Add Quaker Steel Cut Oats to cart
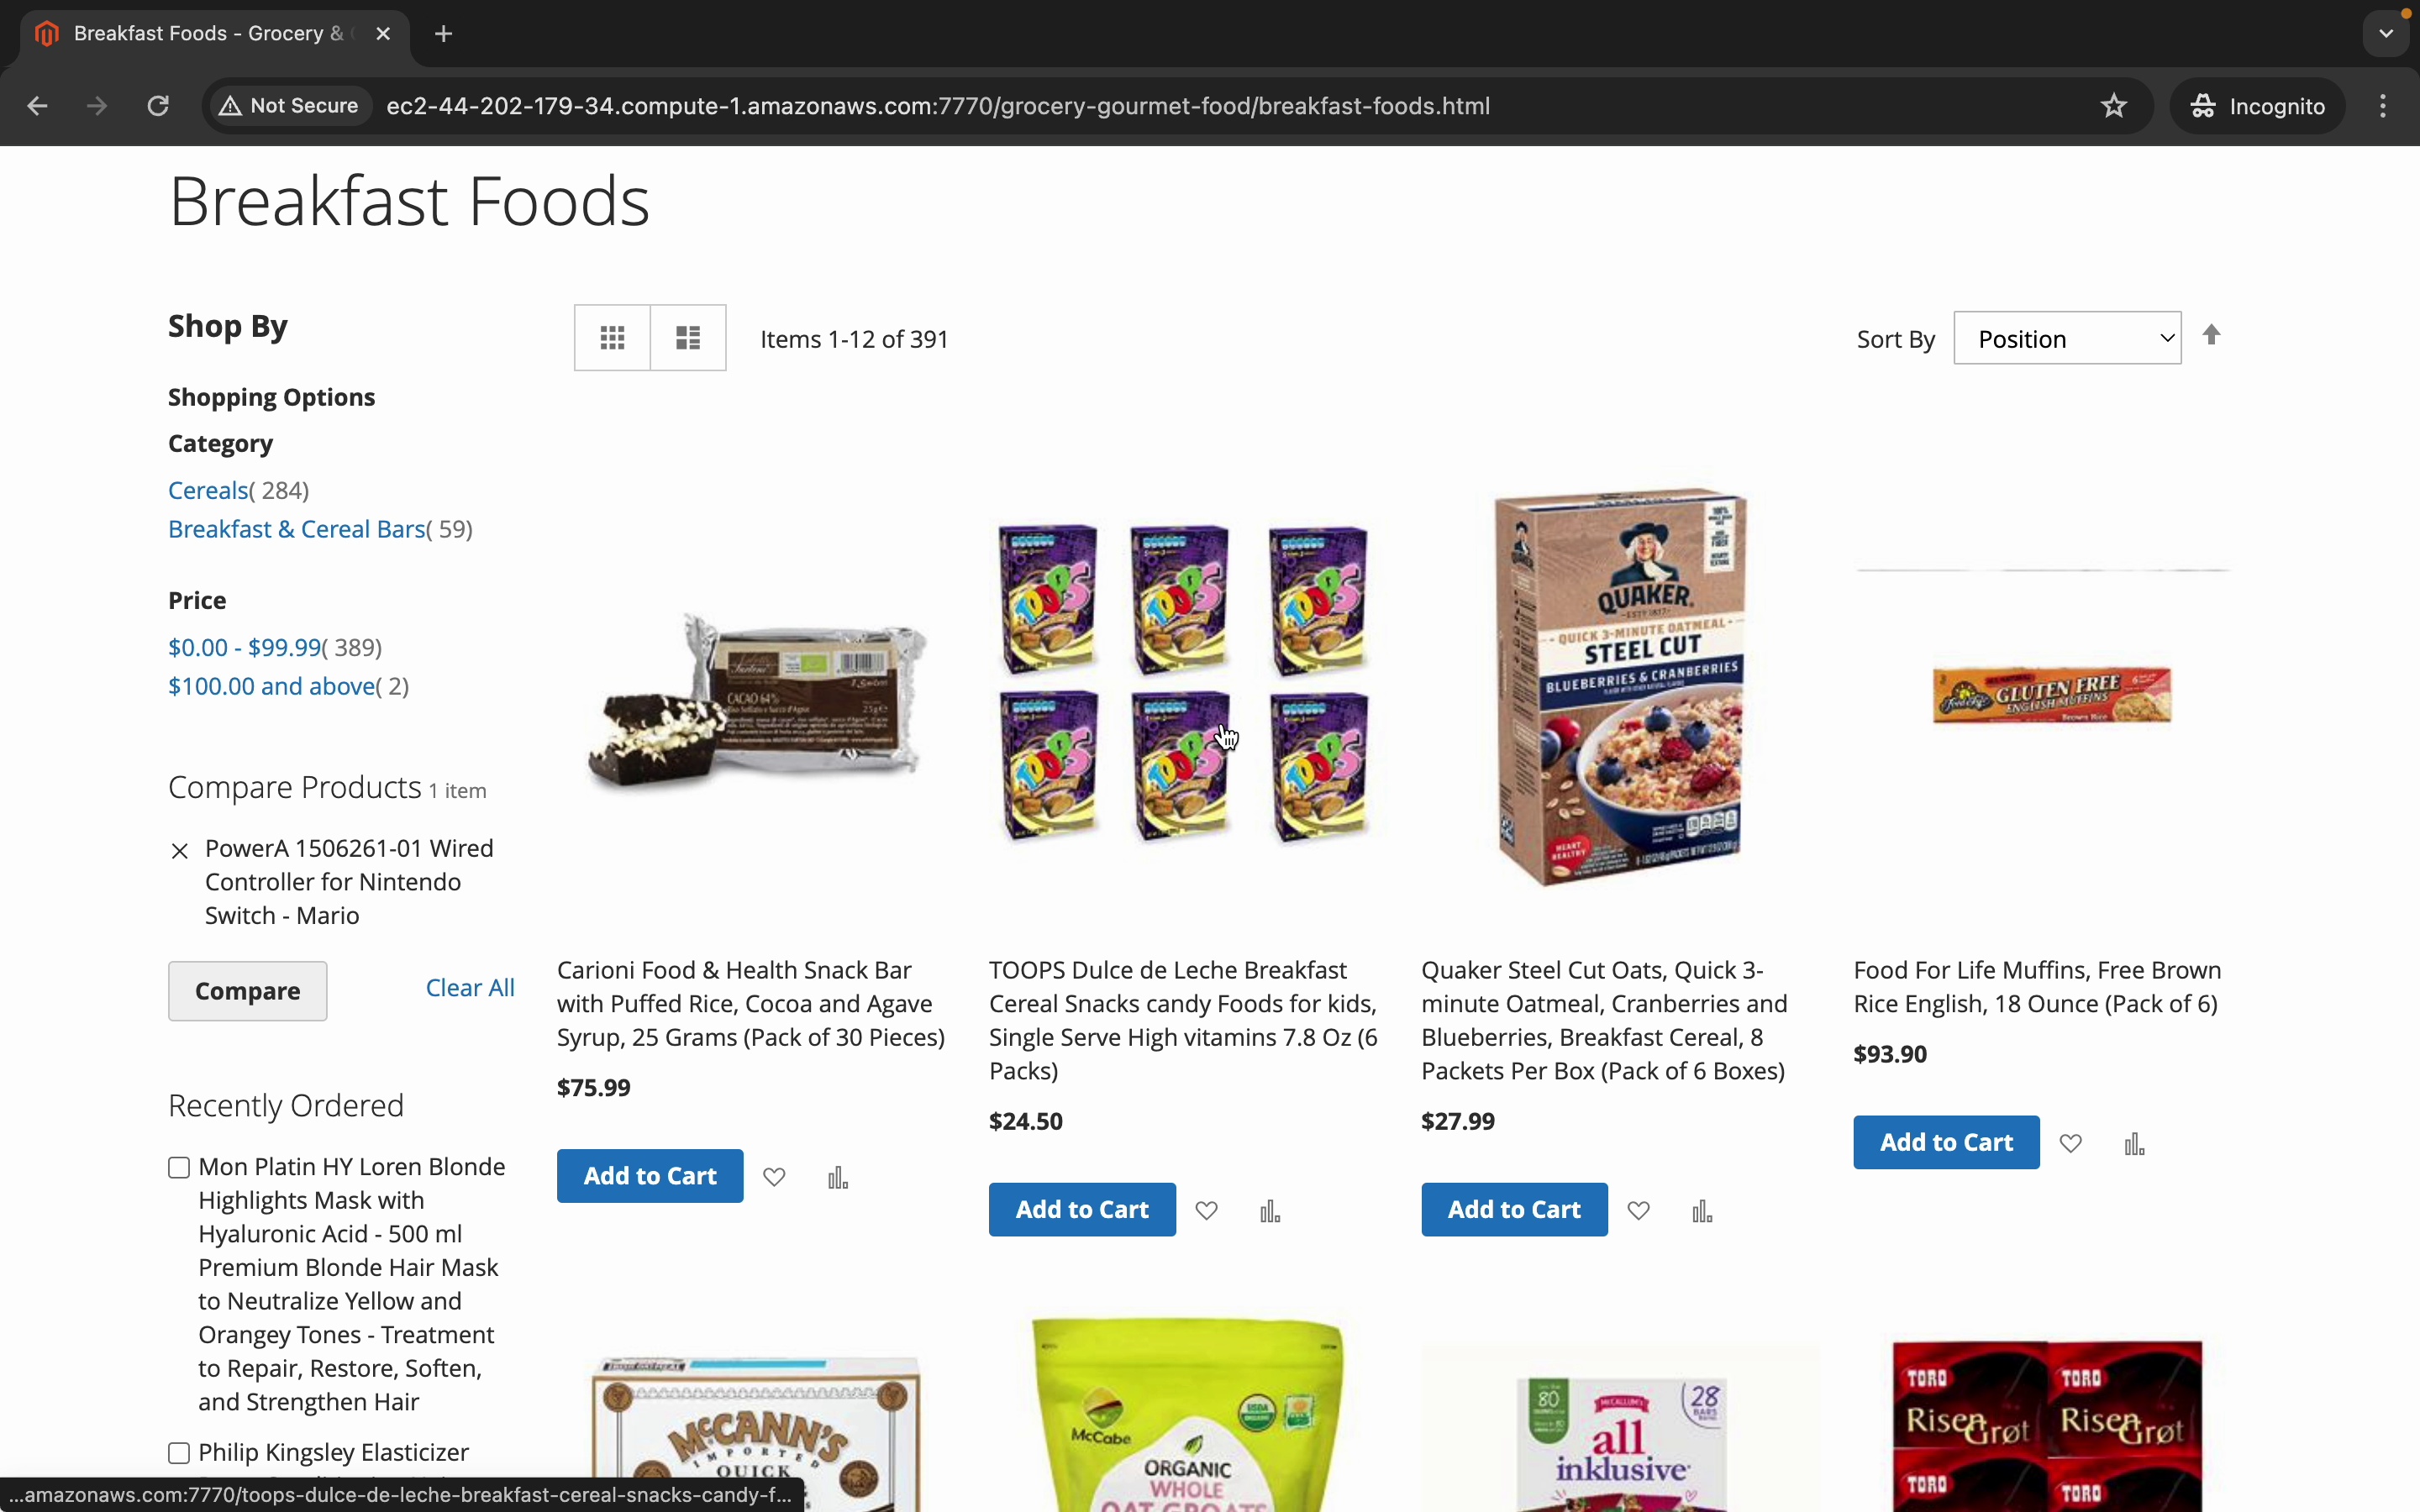Screen dimensions: 2420x1512 pos(1513,1209)
